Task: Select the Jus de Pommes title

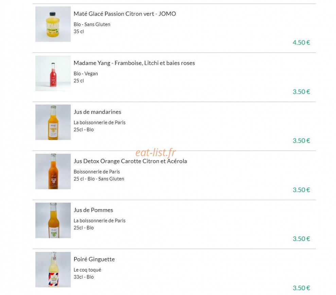Action: coord(93,210)
